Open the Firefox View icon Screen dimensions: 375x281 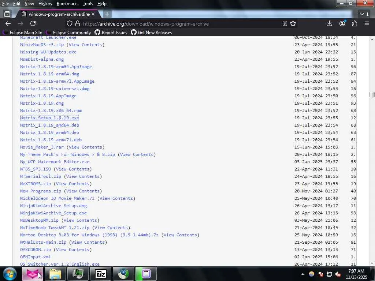point(7,14)
